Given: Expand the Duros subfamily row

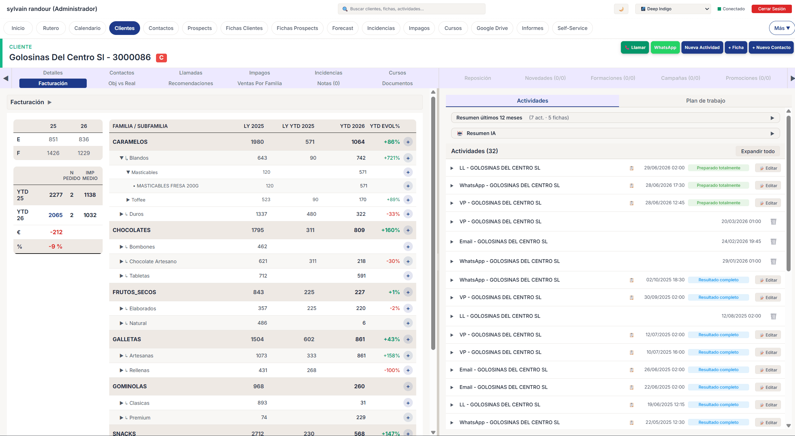Looking at the screenshot, I should tap(121, 214).
